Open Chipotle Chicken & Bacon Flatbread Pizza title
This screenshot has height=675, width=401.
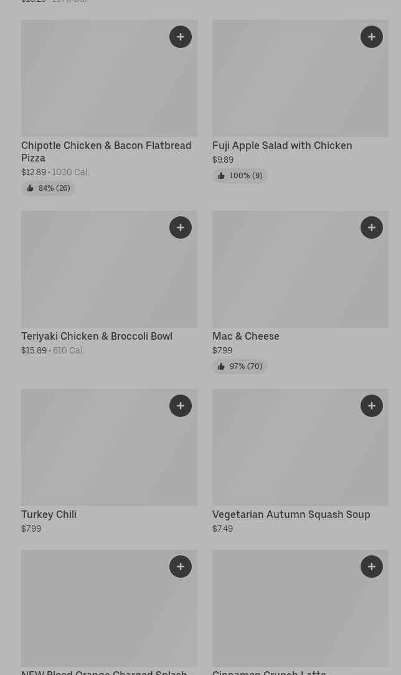[x=106, y=151]
